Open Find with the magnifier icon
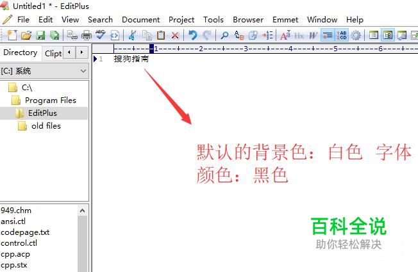This screenshot has height=272, width=418. pyautogui.click(x=224, y=35)
